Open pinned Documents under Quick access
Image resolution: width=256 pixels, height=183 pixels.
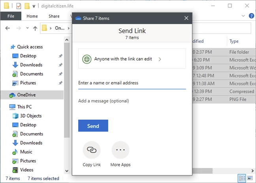[32, 74]
